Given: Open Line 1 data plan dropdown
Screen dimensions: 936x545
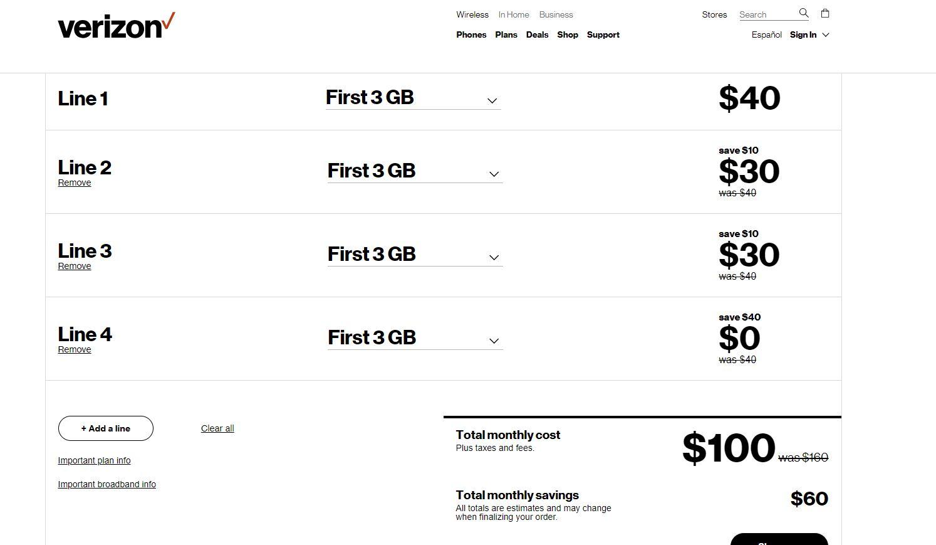Looking at the screenshot, I should [413, 98].
